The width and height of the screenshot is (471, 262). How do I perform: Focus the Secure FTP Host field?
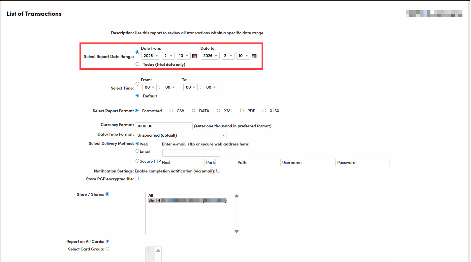click(188, 163)
